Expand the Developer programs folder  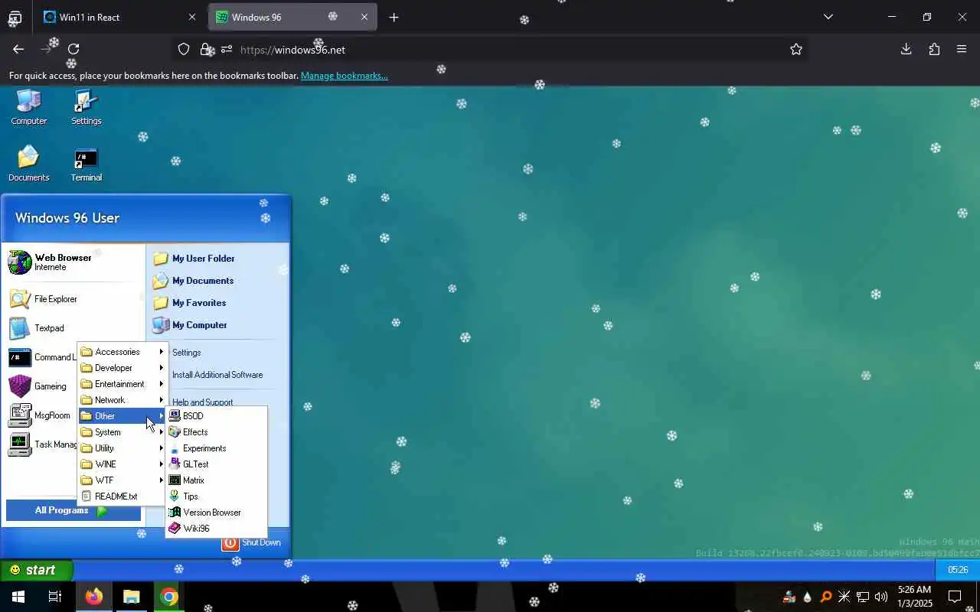point(122,368)
